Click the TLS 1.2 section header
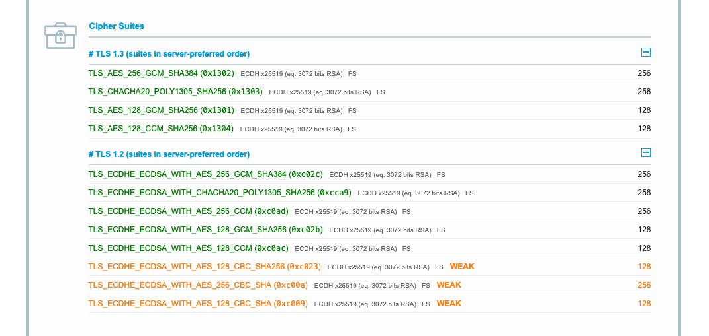Image resolution: width=709 pixels, height=336 pixels. pyautogui.click(x=169, y=154)
